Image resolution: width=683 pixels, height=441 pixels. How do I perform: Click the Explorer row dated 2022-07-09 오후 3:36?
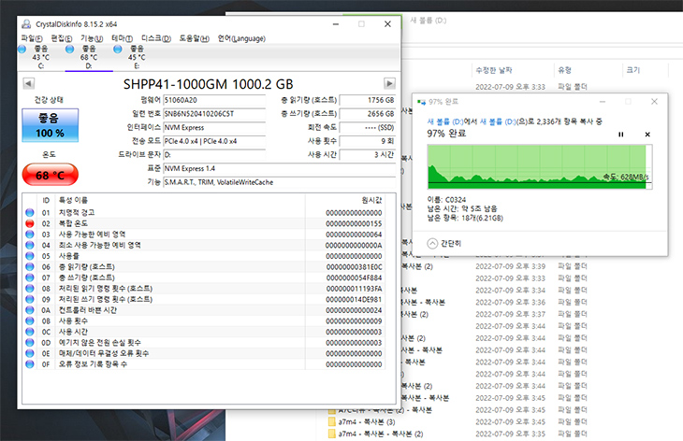510,303
